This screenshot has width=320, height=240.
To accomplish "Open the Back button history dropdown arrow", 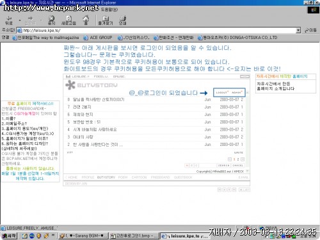I will coord(20,20).
